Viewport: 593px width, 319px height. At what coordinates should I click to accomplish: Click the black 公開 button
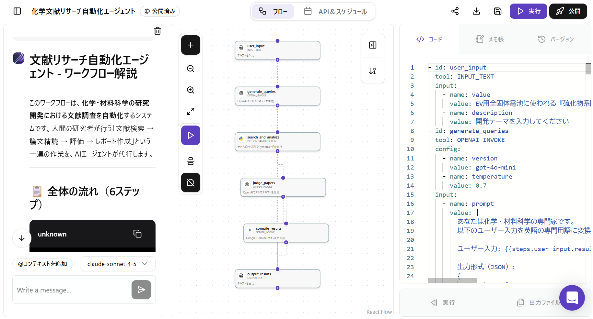pos(568,11)
